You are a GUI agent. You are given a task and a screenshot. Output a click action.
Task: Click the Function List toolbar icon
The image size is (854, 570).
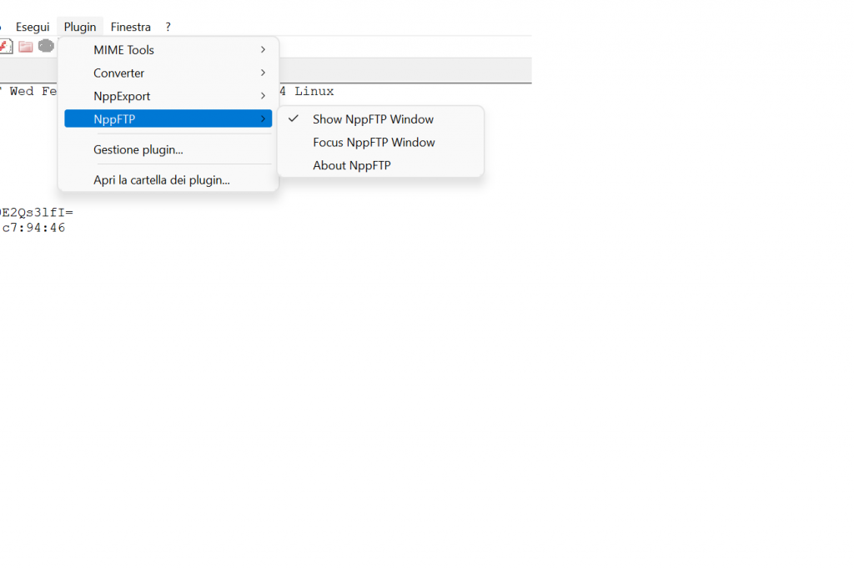pyautogui.click(x=6, y=47)
